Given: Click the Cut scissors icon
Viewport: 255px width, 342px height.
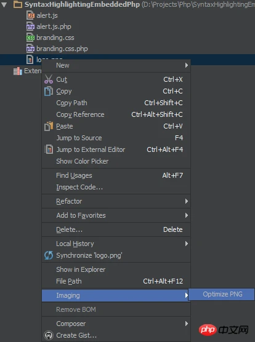Looking at the screenshot, I should [x=49, y=79].
